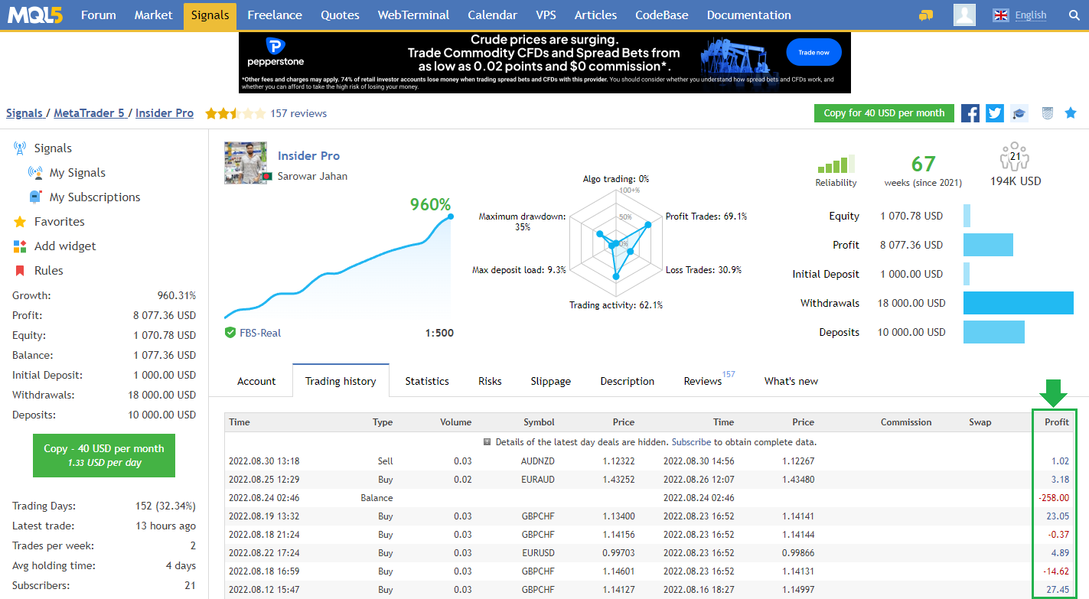
Task: Click the trading radar chart
Action: [615, 243]
